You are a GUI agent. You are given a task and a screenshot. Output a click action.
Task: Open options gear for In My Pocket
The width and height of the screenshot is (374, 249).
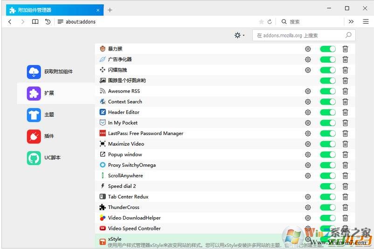pyautogui.click(x=308, y=123)
